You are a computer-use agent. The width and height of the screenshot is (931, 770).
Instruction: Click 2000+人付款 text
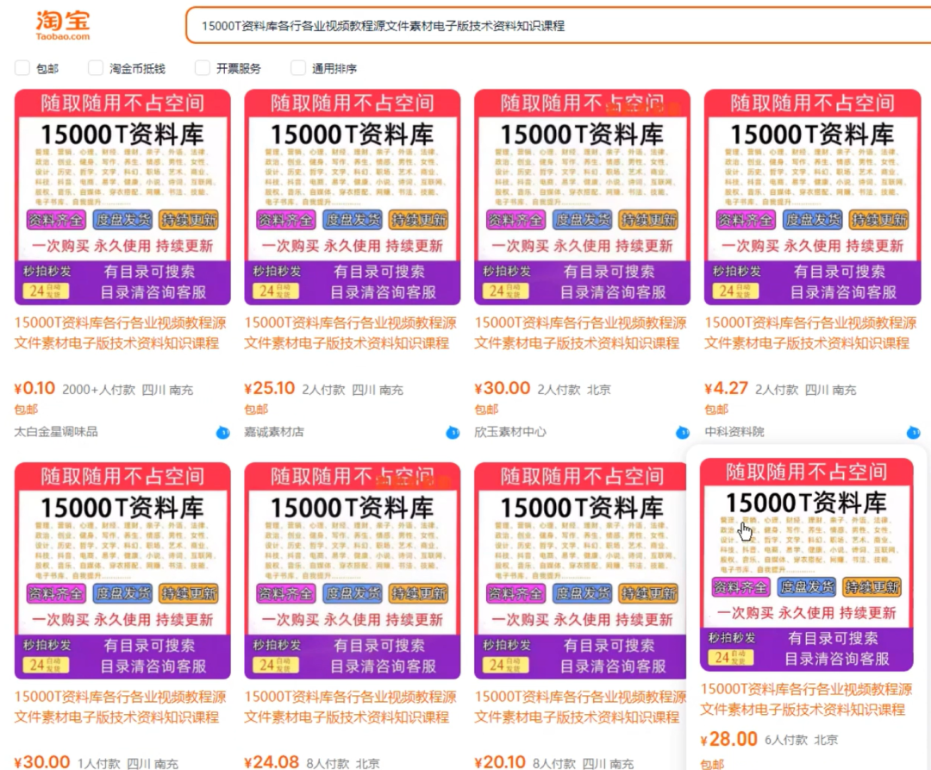98,390
